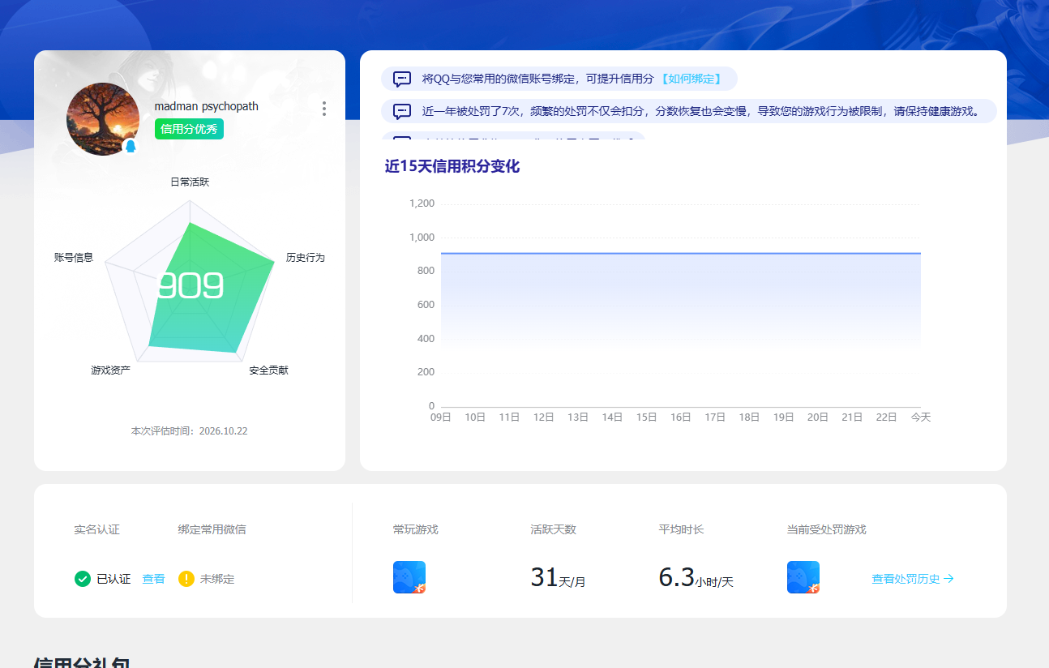
Task: Click the 游戏资产 radar label
Action: 111,370
